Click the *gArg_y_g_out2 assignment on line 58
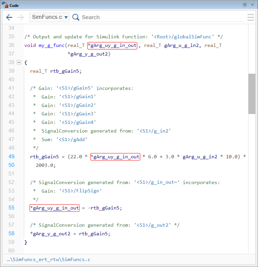Screen dimensions: 258x267 (50, 234)
